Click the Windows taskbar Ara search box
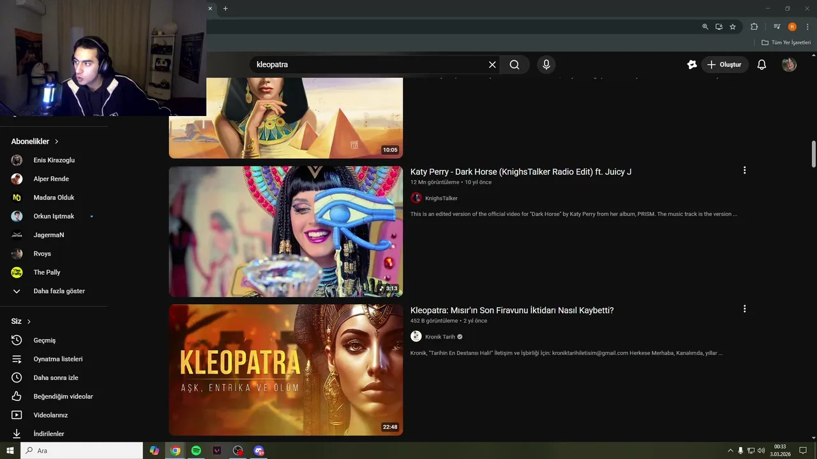The height and width of the screenshot is (459, 817). coord(81,451)
